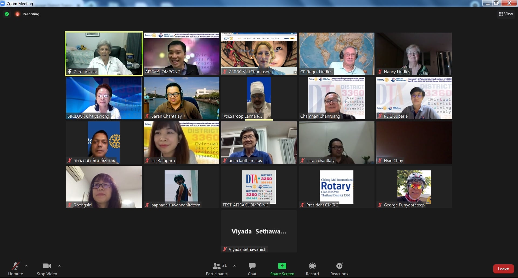Open the Chat panel
Screen dimensions: 518x278
252,266
